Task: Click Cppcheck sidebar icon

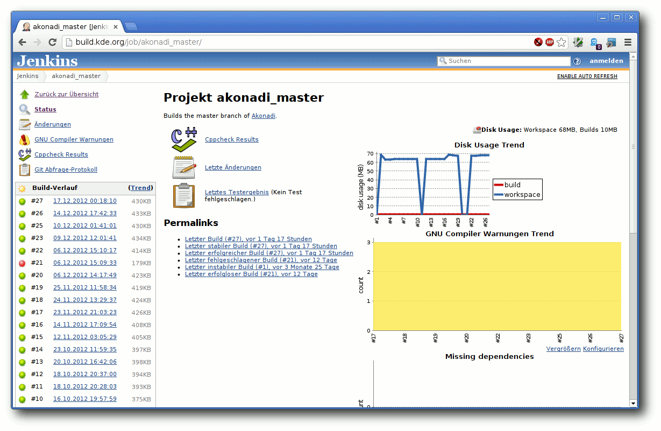Action: (25, 154)
